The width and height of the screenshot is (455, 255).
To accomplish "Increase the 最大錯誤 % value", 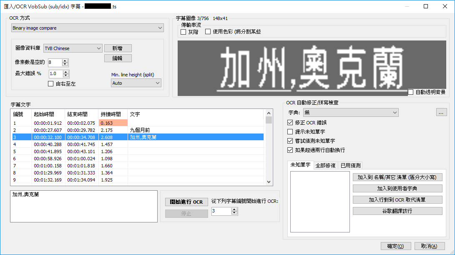I will tap(66, 72).
